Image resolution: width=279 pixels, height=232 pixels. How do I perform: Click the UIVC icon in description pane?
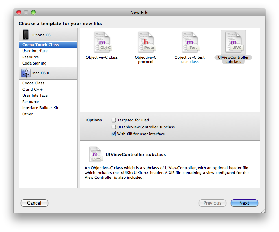point(95,154)
